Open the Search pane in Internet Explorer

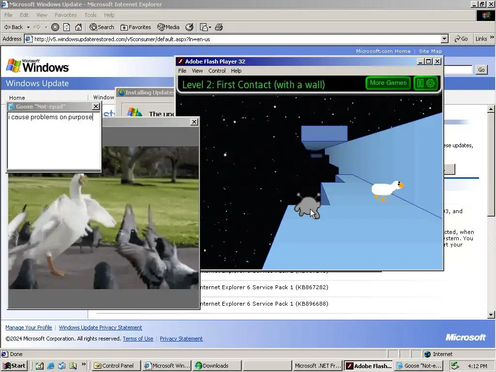pyautogui.click(x=102, y=27)
